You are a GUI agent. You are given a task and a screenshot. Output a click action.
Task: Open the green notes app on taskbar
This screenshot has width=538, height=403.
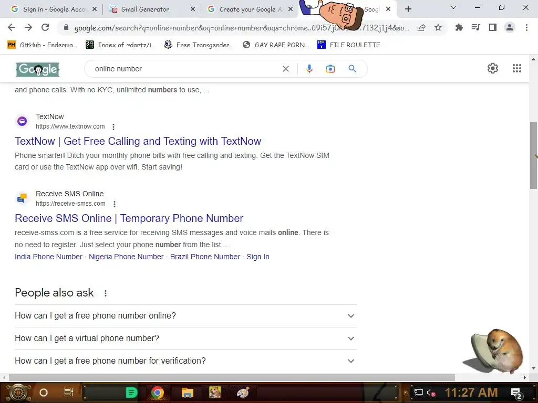[x=131, y=393]
